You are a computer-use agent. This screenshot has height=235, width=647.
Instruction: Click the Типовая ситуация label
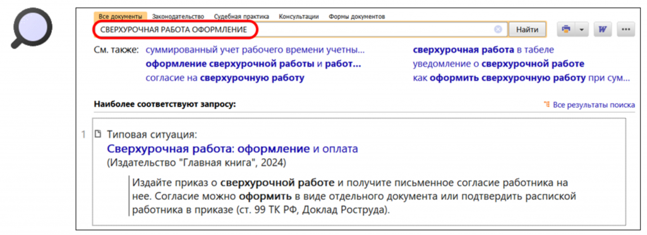[152, 134]
